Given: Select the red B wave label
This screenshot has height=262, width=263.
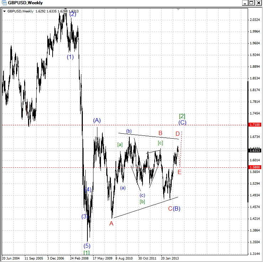Looking at the screenshot, I should pos(160,133).
